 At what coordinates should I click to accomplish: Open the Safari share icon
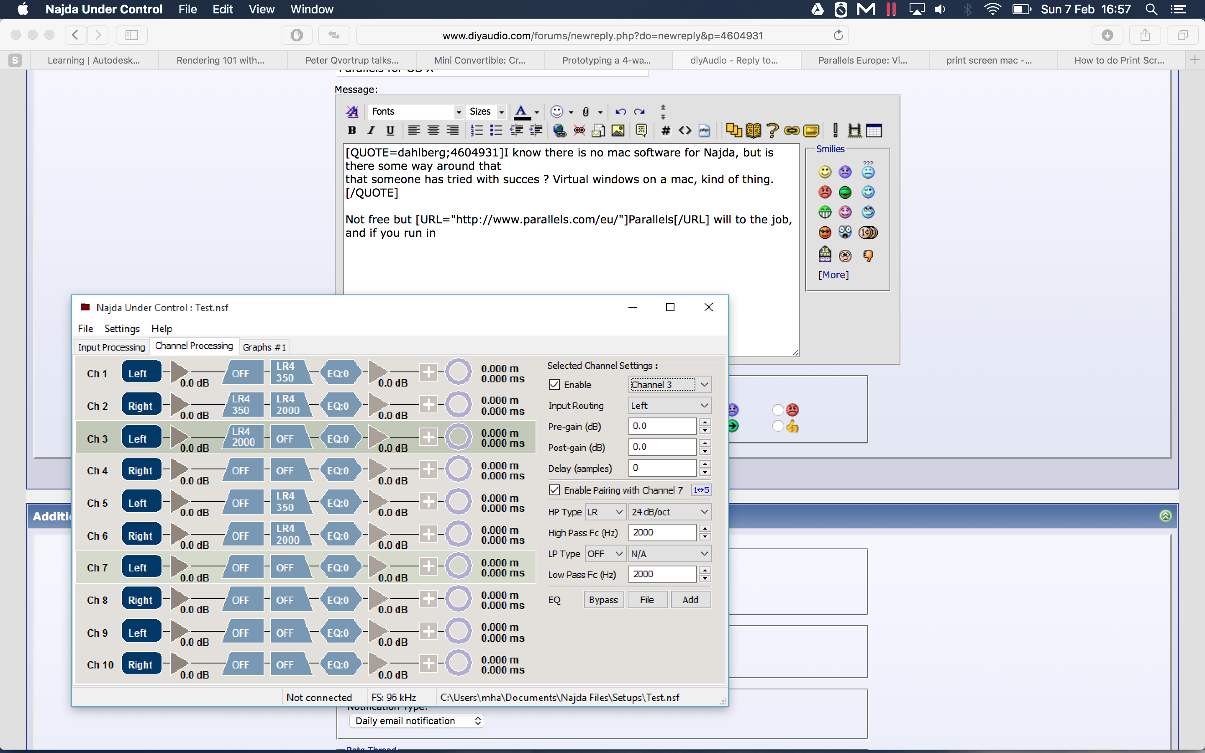1145,35
